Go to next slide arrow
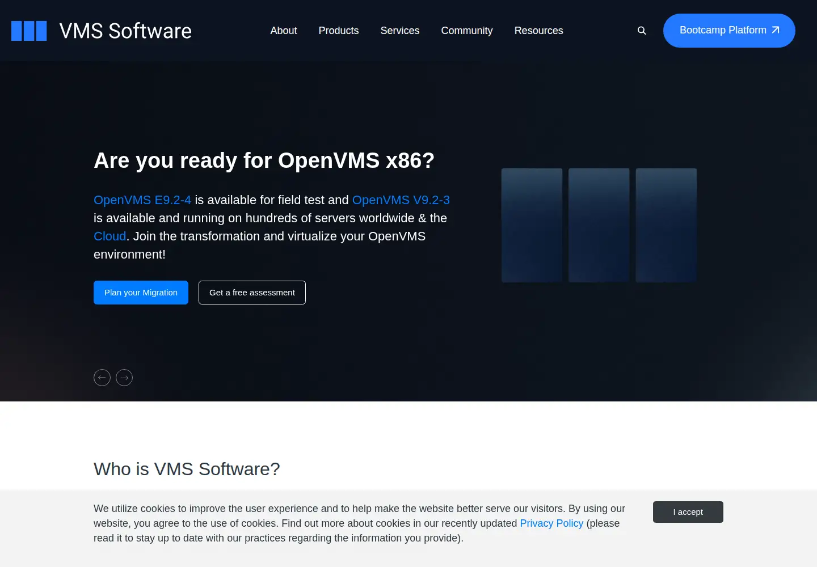The height and width of the screenshot is (567, 817). (x=124, y=378)
